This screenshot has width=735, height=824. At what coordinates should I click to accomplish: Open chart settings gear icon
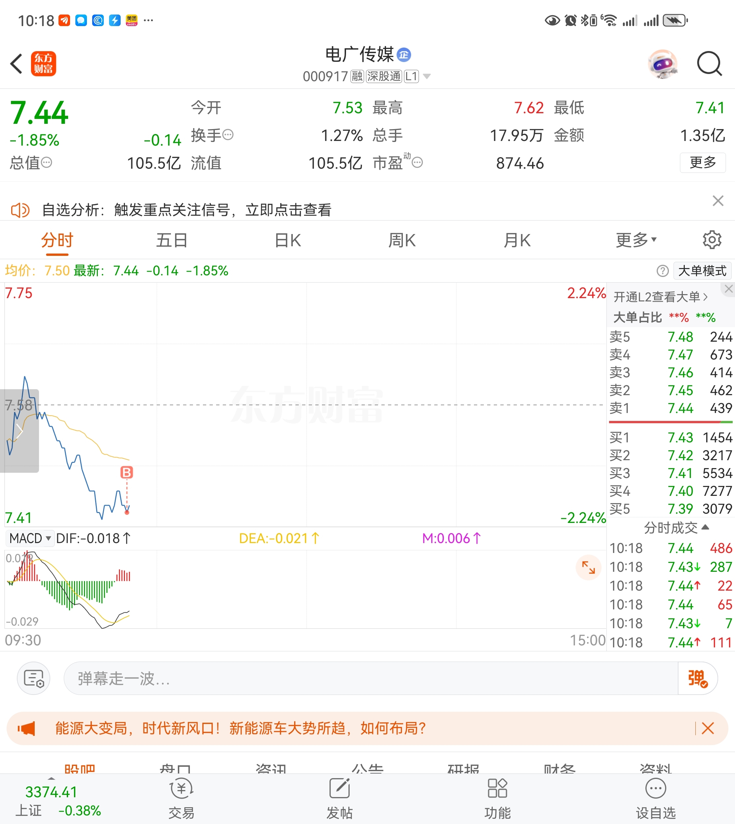712,240
